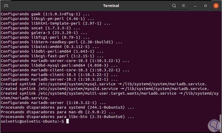Open a new terminal tab
The height and width of the screenshot is (133, 222).
click(6, 6)
